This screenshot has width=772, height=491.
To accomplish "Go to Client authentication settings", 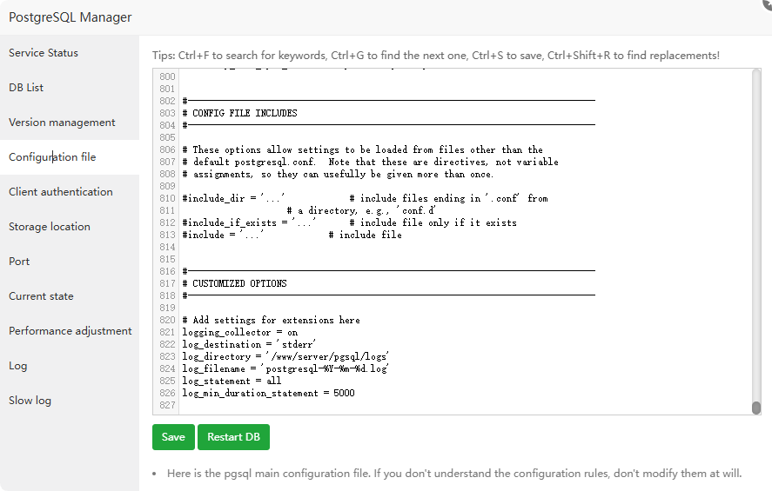I will [61, 192].
